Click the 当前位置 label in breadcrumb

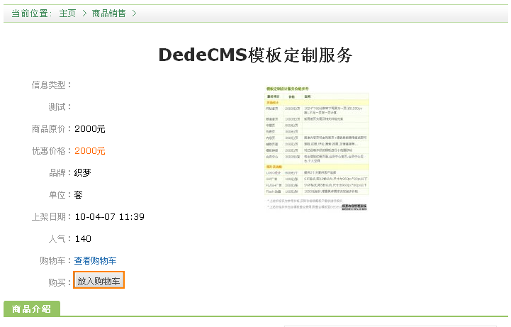tap(31, 13)
